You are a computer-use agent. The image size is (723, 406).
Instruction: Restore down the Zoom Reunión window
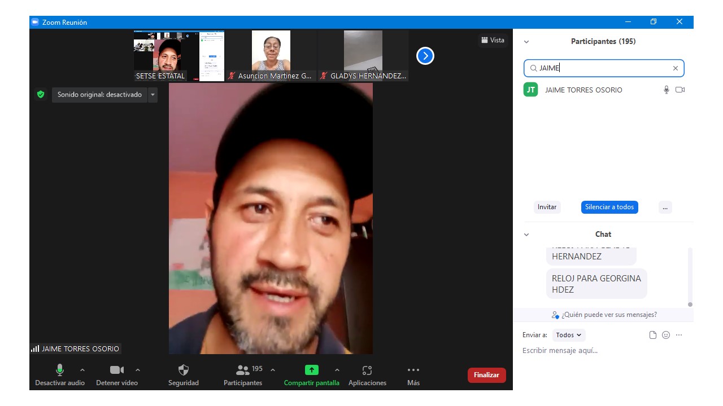click(654, 22)
